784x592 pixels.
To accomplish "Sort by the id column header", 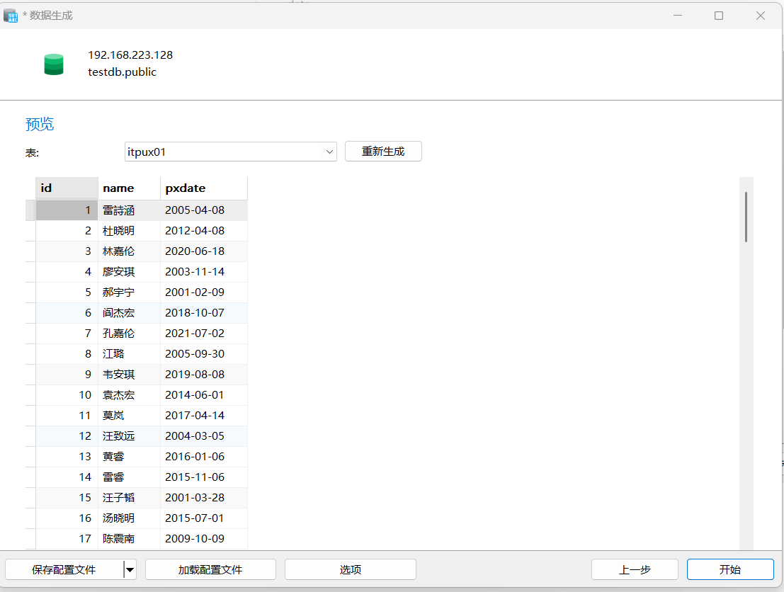I will pyautogui.click(x=67, y=188).
